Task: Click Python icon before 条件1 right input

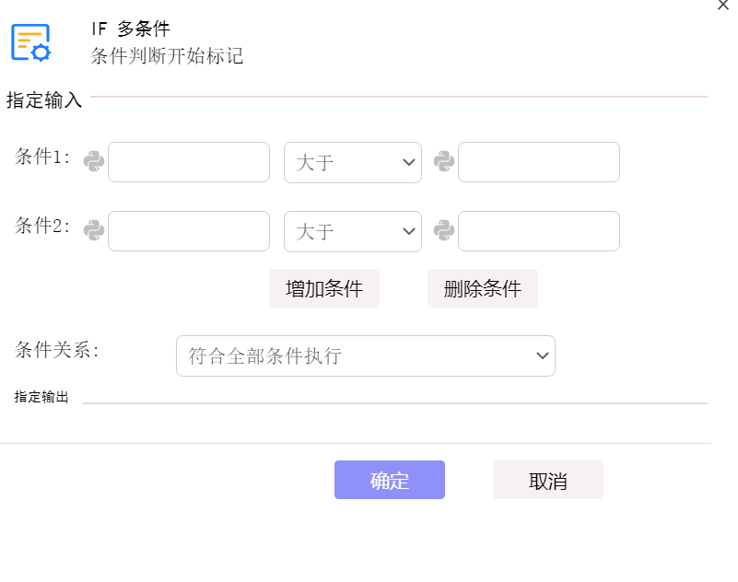Action: coord(444,161)
